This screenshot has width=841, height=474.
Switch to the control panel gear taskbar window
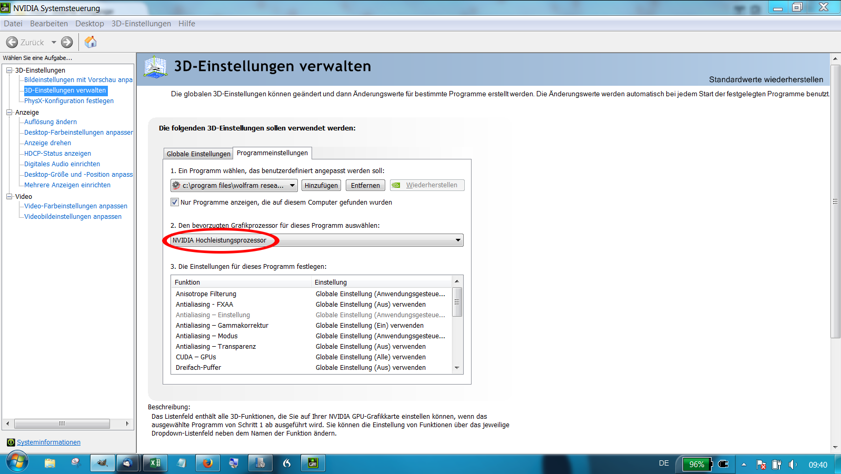260,463
